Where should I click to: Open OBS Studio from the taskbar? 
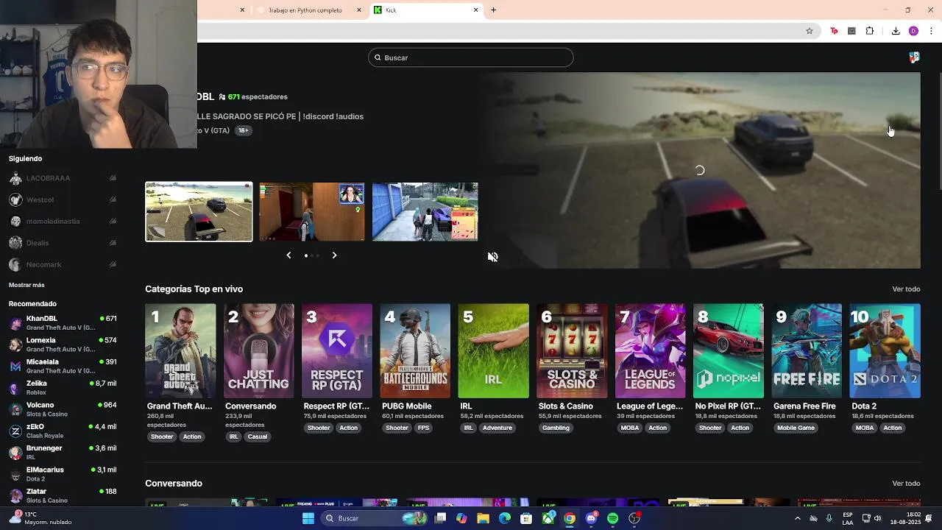(634, 518)
